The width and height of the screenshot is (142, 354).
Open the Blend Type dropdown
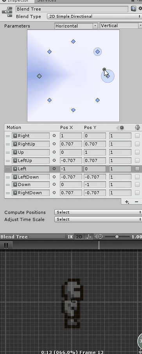94,16
